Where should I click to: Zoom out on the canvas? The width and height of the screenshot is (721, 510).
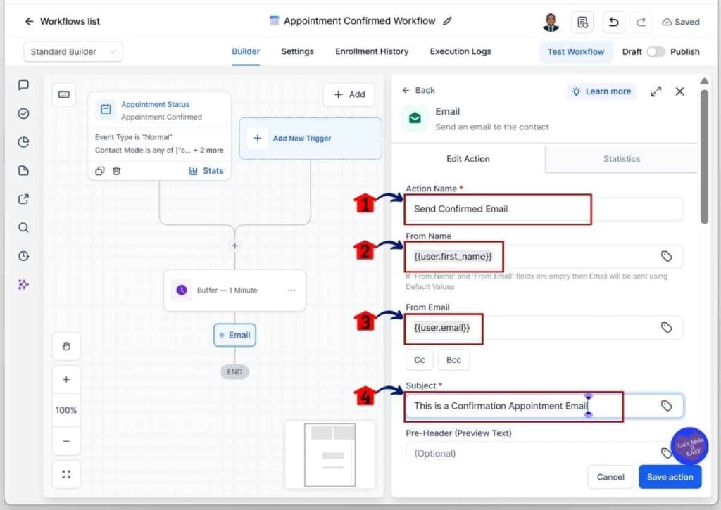(66, 441)
